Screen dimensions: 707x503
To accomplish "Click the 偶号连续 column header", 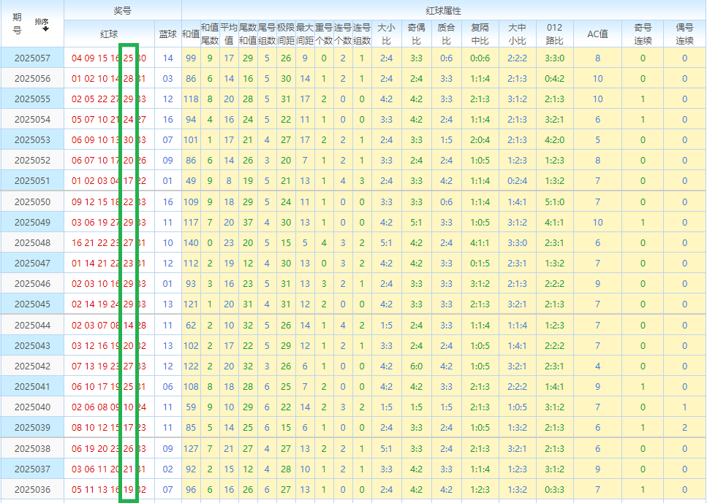I will point(684,34).
